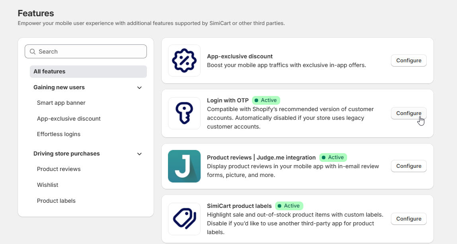Viewport: 457px width, 244px height.
Task: Click the Judge.me product reviews logo
Action: tap(184, 166)
